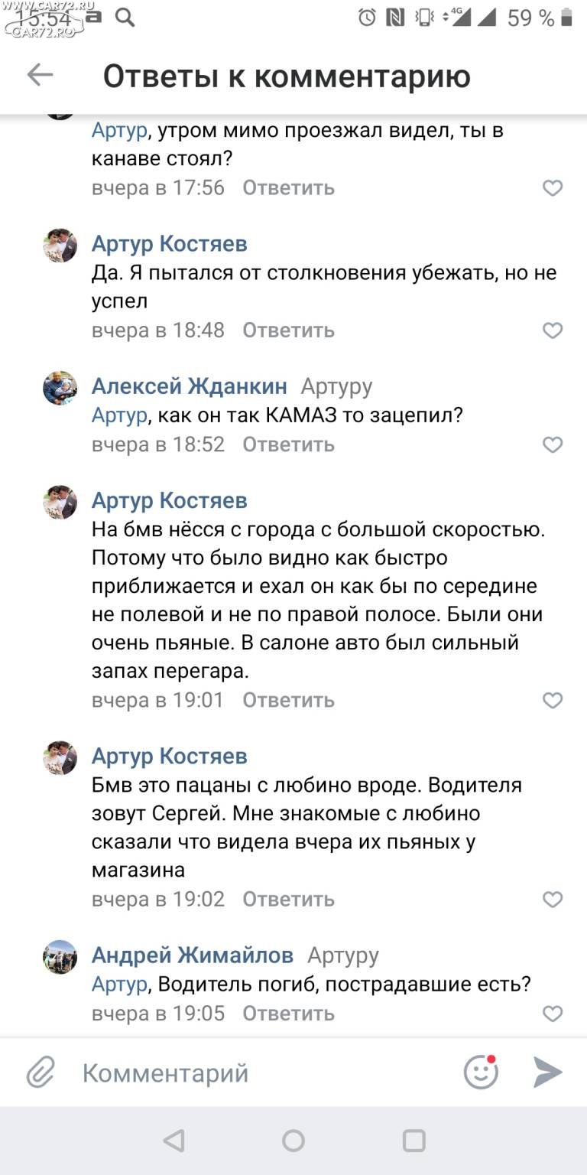Like the 18:48 comment by Артур Костяев
The height and width of the screenshot is (1175, 587).
553,330
